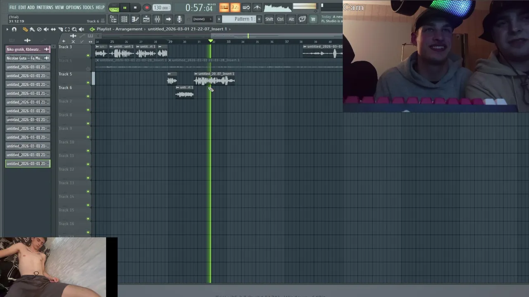Toggle Track 6 mute light

coord(88,96)
